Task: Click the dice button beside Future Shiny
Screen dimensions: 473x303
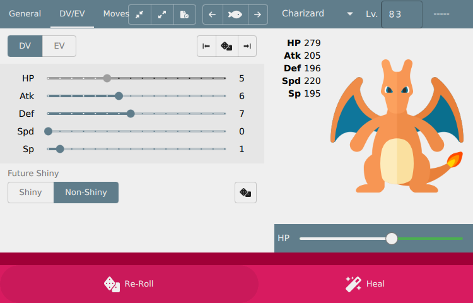Action: click(x=245, y=193)
